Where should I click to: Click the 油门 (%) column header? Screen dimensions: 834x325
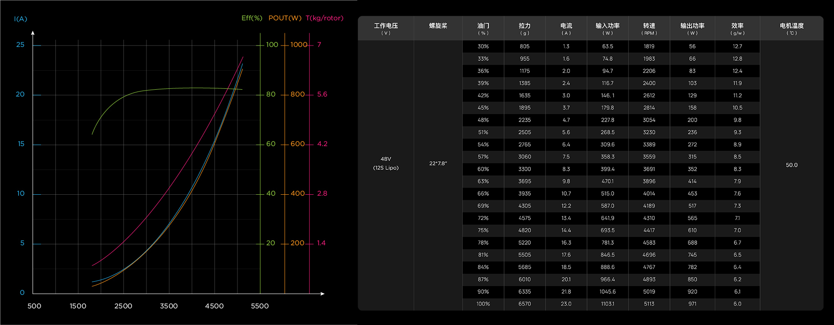(x=483, y=28)
